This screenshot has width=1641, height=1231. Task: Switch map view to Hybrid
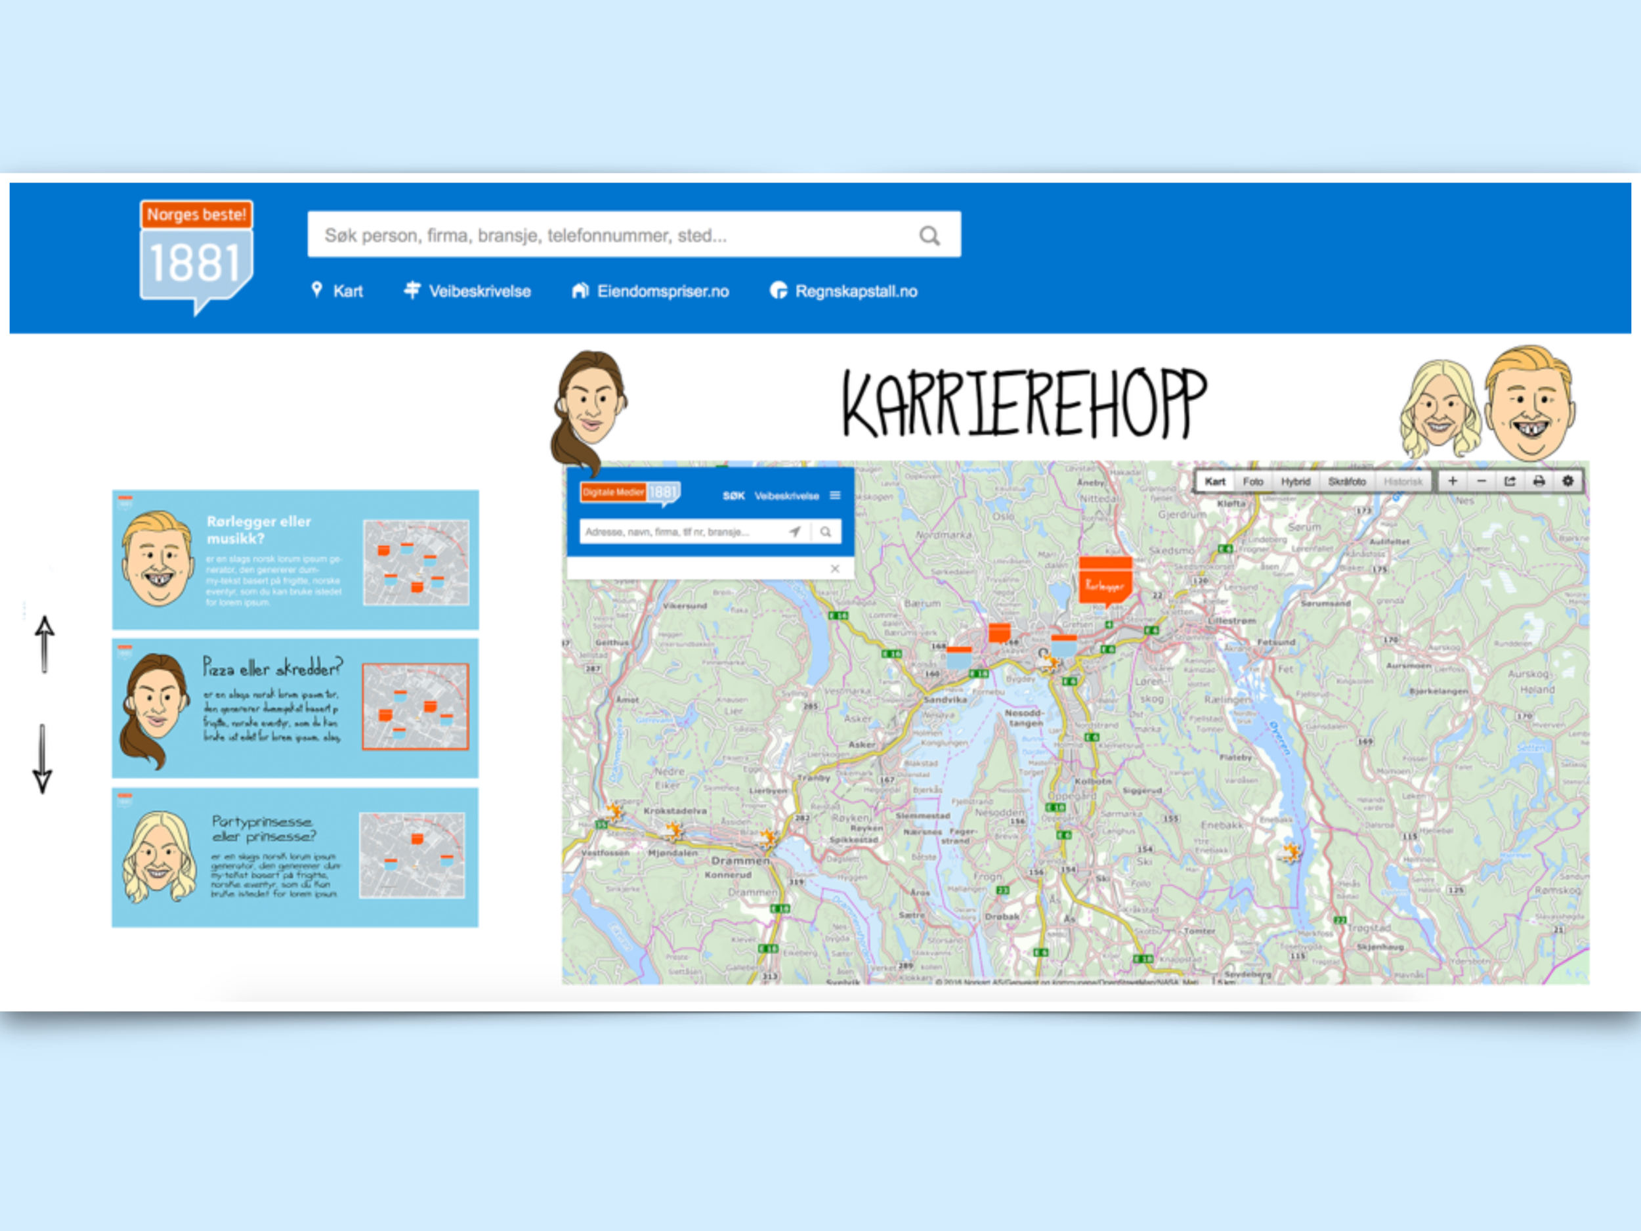click(x=1295, y=481)
